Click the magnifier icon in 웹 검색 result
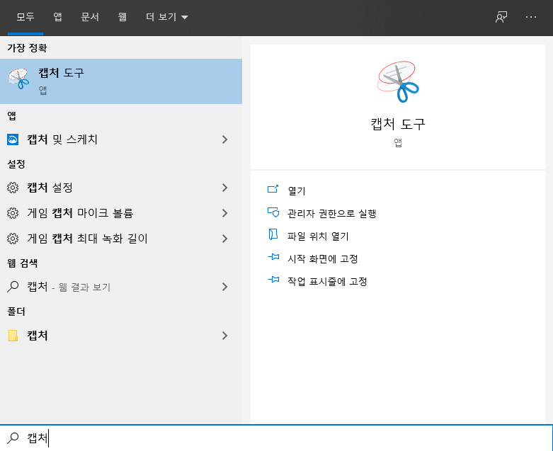The height and width of the screenshot is (451, 553). pyautogui.click(x=13, y=287)
